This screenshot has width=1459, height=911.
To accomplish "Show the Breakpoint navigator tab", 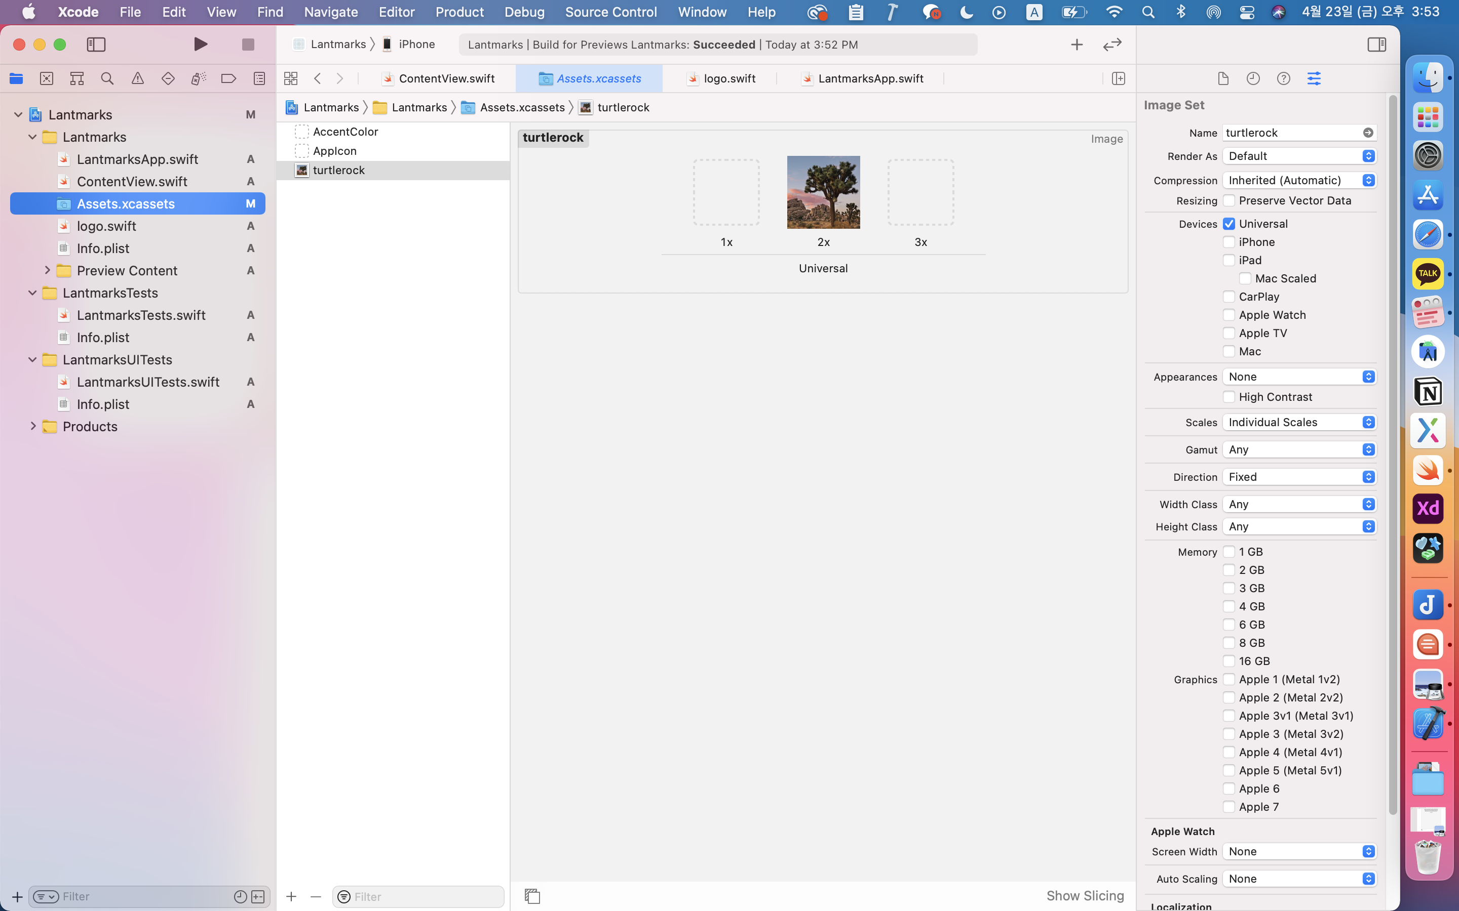I will coord(228,78).
